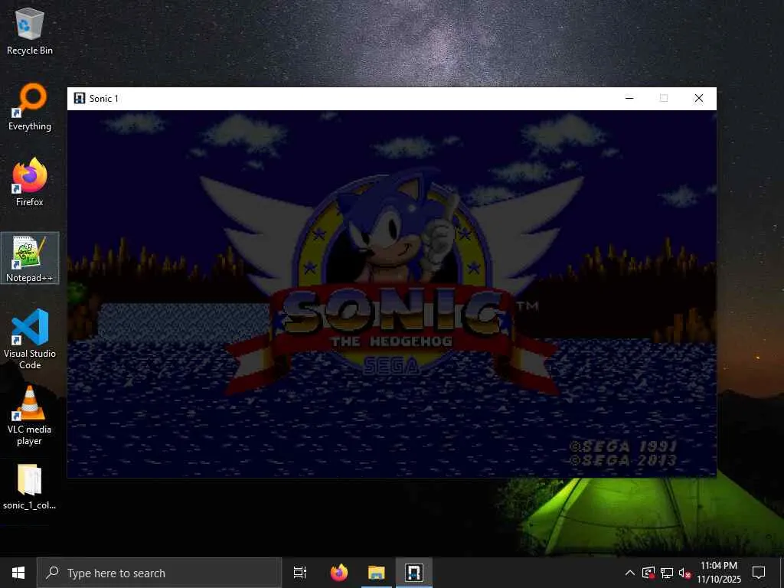Click the Sonic 1 taskbar button
Viewport: 784px width, 588px height.
coord(414,573)
